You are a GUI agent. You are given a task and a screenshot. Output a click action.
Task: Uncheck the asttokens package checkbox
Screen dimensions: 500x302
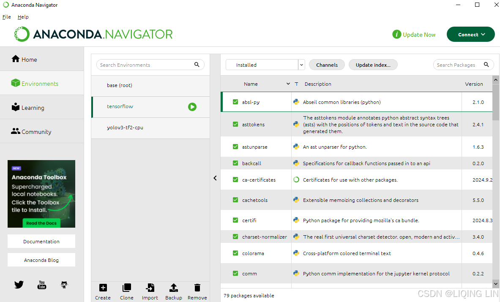point(235,124)
